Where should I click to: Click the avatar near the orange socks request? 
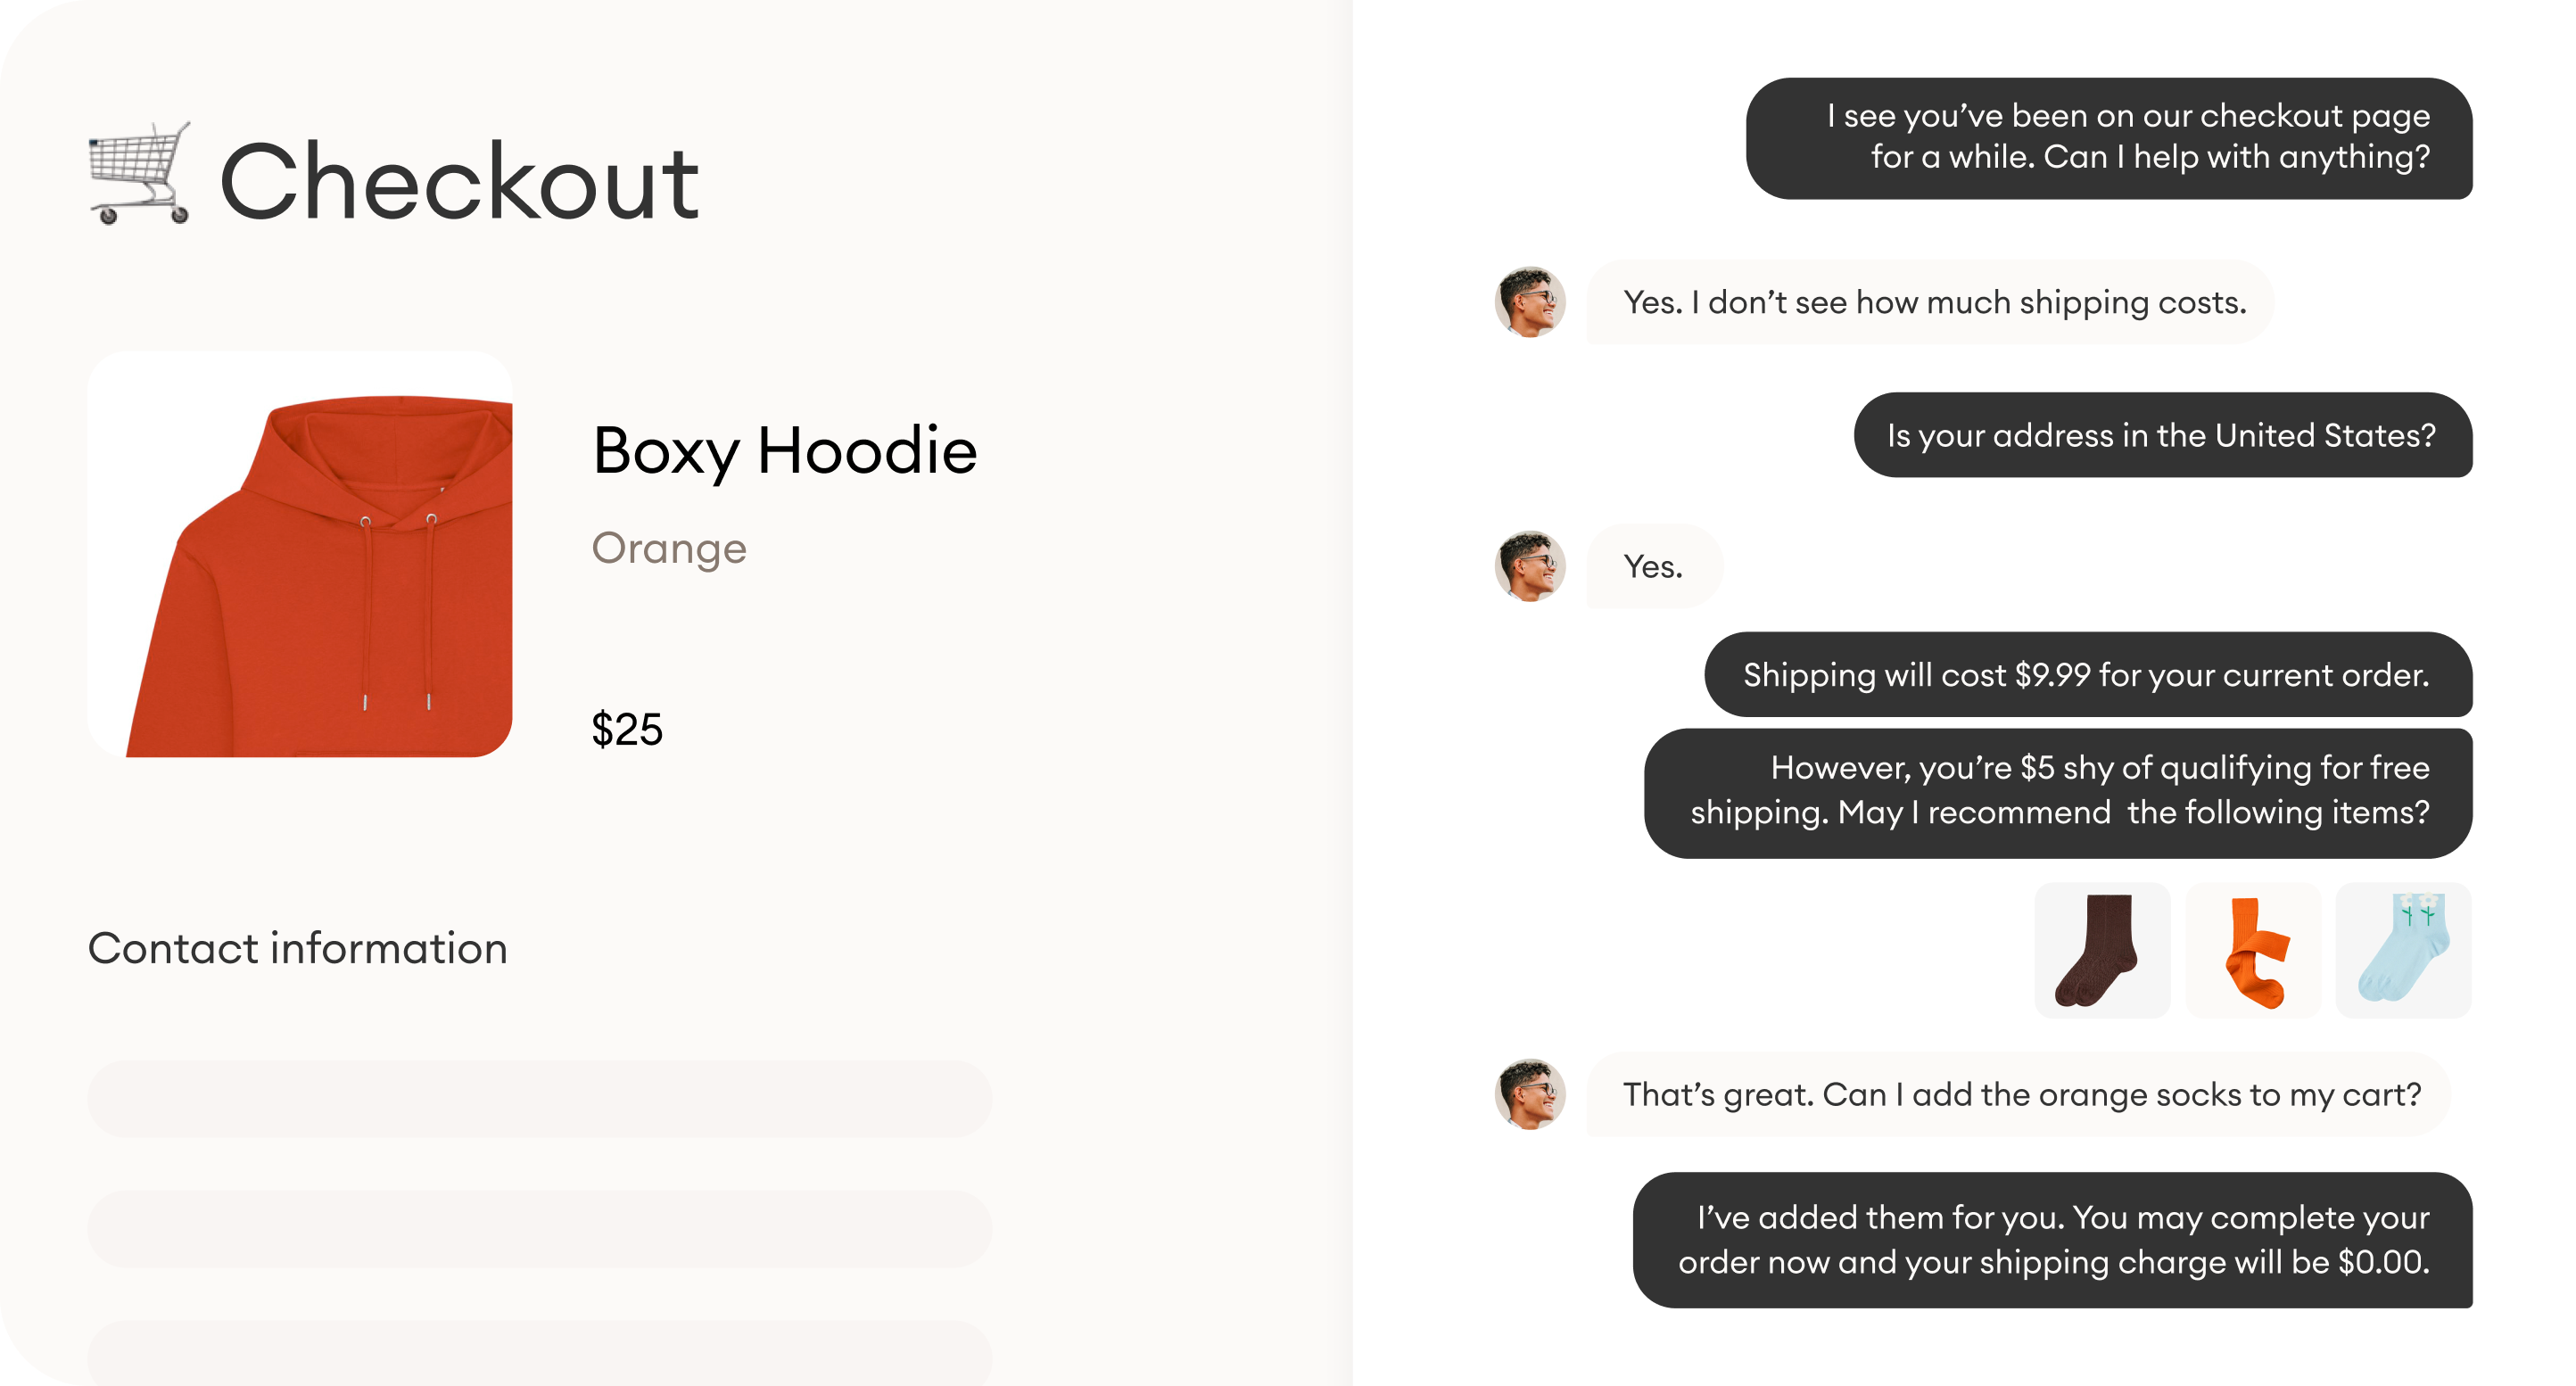[1530, 1095]
